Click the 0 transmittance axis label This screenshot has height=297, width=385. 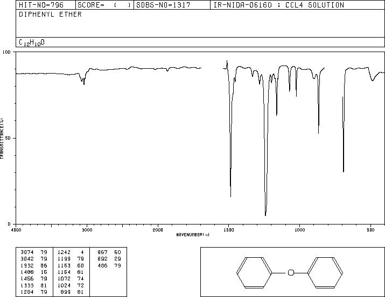(9, 224)
